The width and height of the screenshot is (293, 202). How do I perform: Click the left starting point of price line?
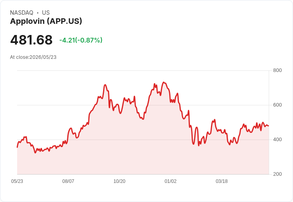pos(18,147)
